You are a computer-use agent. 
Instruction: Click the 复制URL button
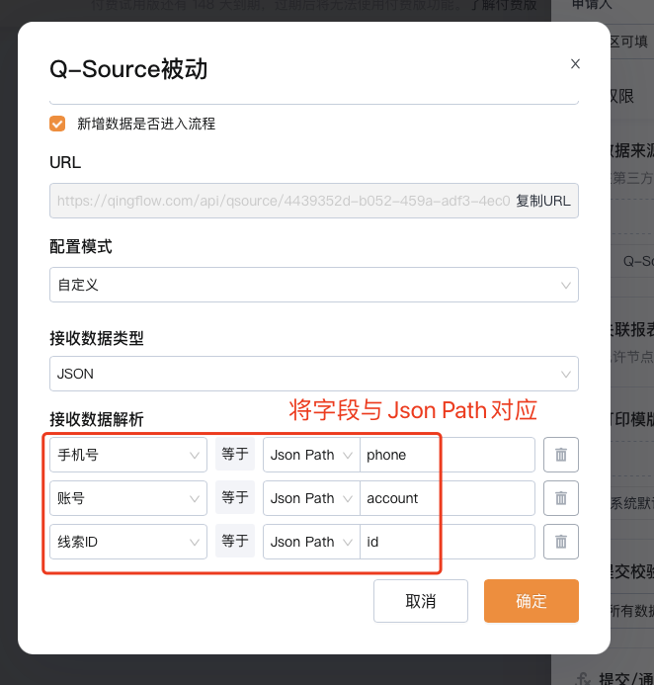[543, 201]
